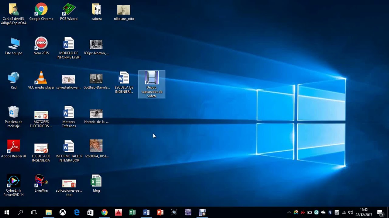This screenshot has width=389, height=218.
Task: Open the Windows Start menu
Action: [7, 213]
